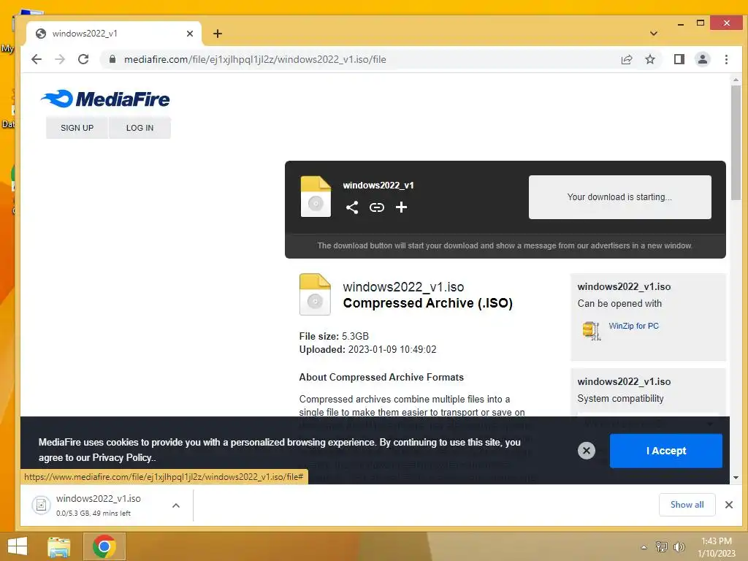Click the LOG IN button

point(140,128)
